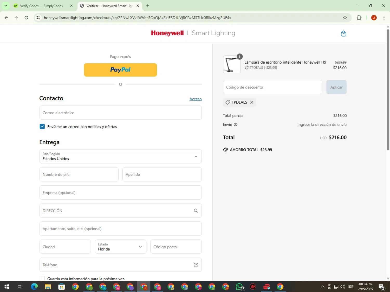Click the ESP input language indicator
The height and width of the screenshot is (292, 390).
[351, 287]
